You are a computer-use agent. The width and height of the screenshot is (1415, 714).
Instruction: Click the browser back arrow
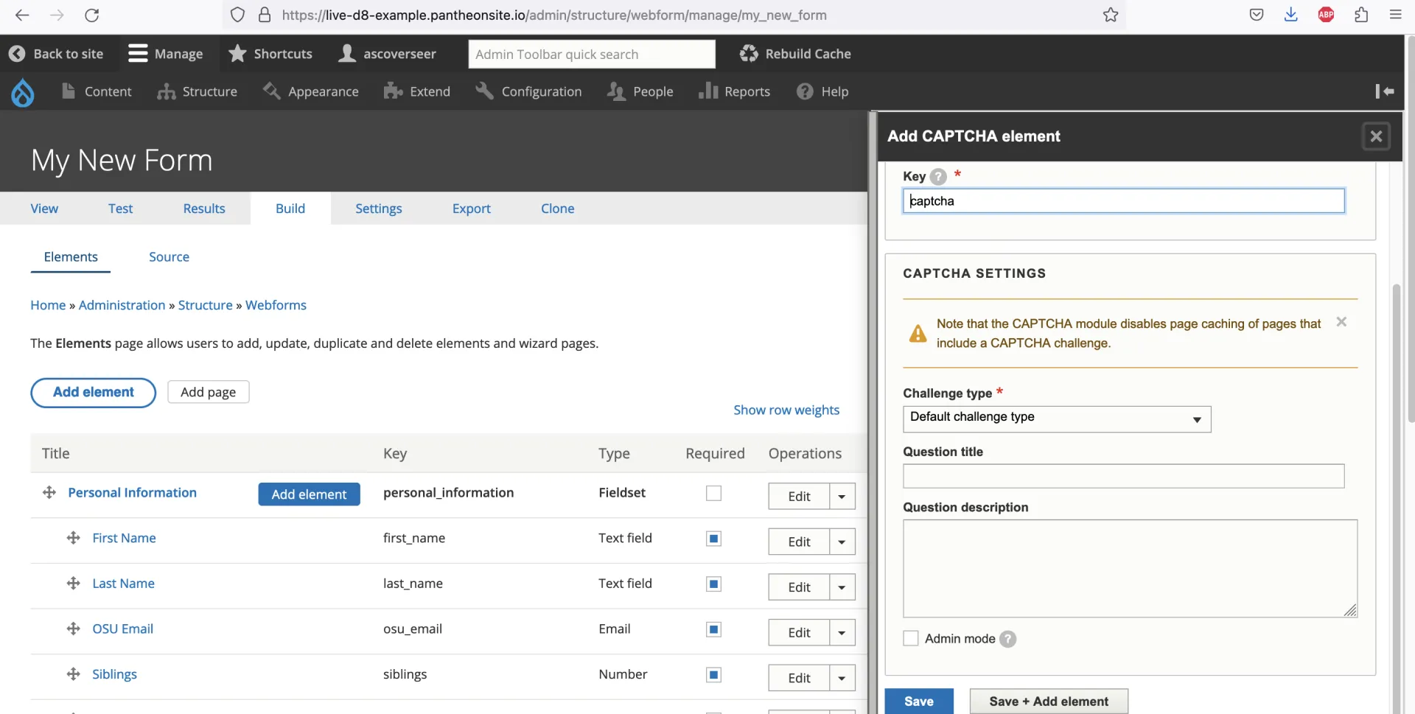[x=22, y=15]
